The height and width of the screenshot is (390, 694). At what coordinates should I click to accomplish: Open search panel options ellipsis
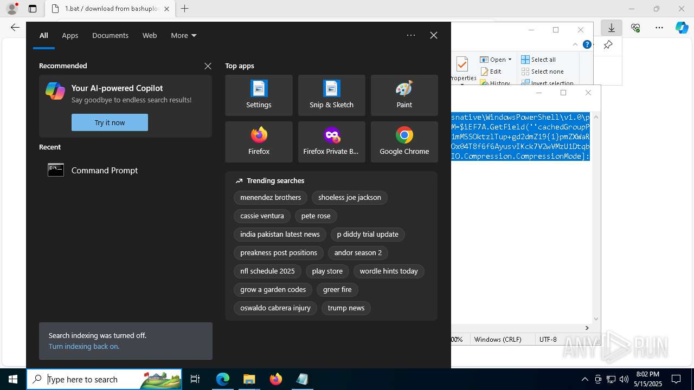(x=411, y=35)
